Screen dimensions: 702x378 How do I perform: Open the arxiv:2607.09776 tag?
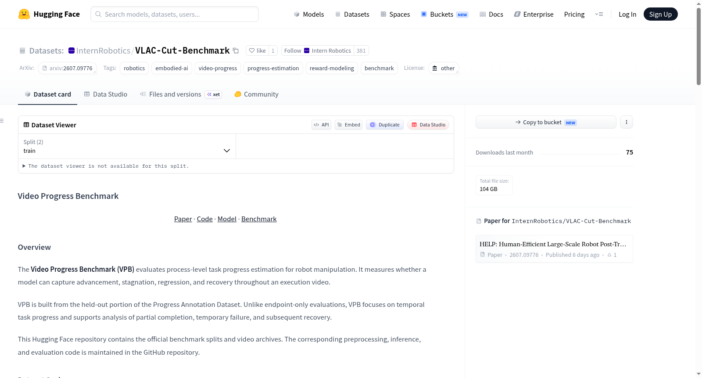point(67,68)
